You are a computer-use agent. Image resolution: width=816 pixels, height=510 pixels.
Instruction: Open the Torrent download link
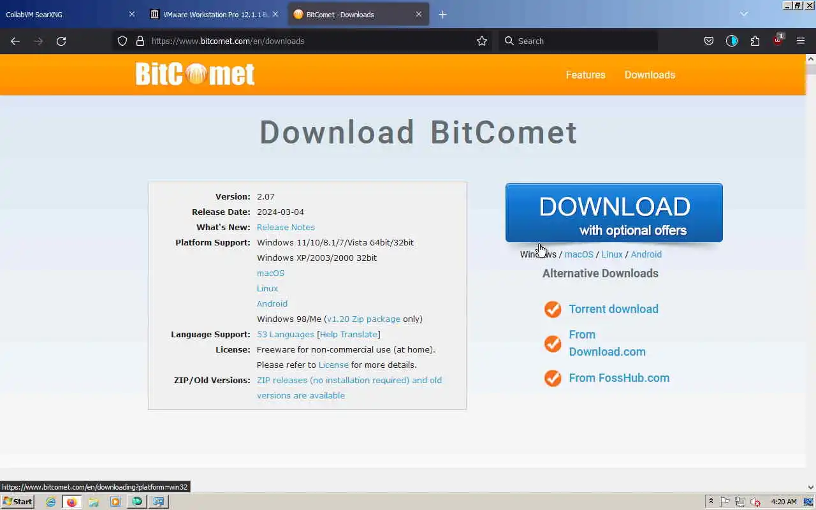pos(613,309)
